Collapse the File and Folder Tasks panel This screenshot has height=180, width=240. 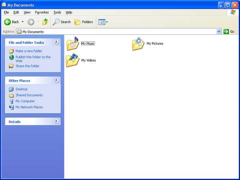(56, 42)
